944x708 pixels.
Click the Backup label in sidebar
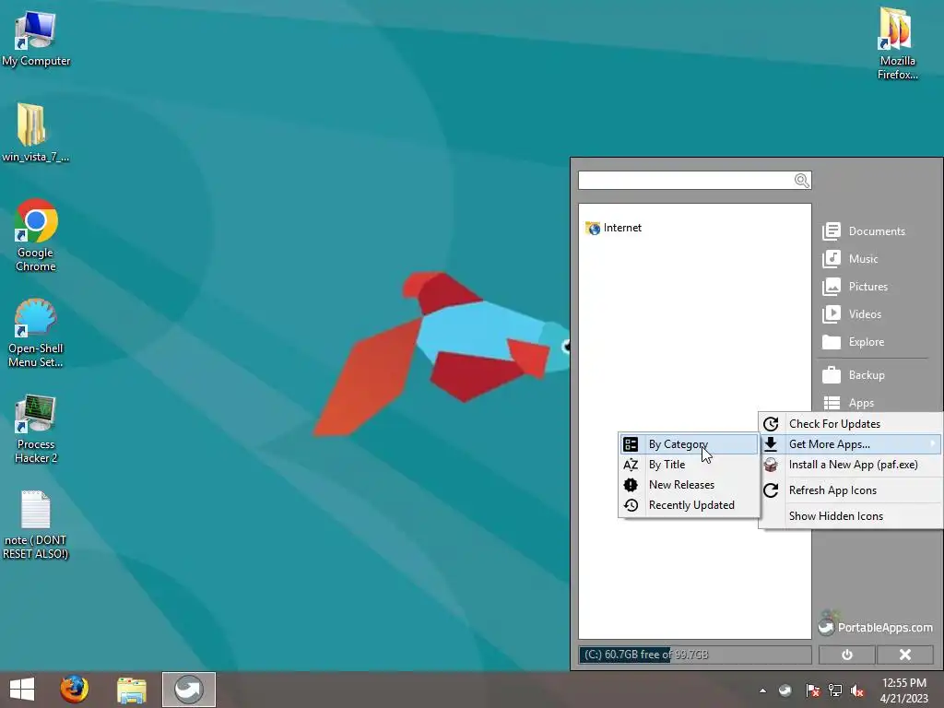867,375
